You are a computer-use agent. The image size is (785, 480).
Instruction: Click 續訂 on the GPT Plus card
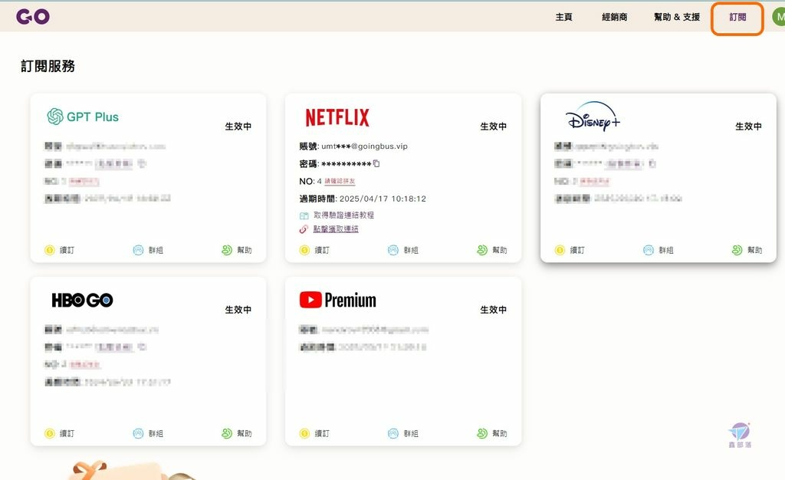(x=60, y=250)
